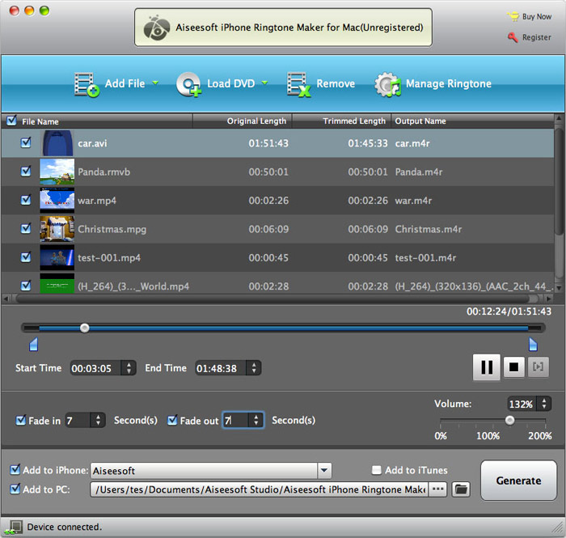Click the Fade out seconds input field
The width and height of the screenshot is (566, 538).
(235, 421)
